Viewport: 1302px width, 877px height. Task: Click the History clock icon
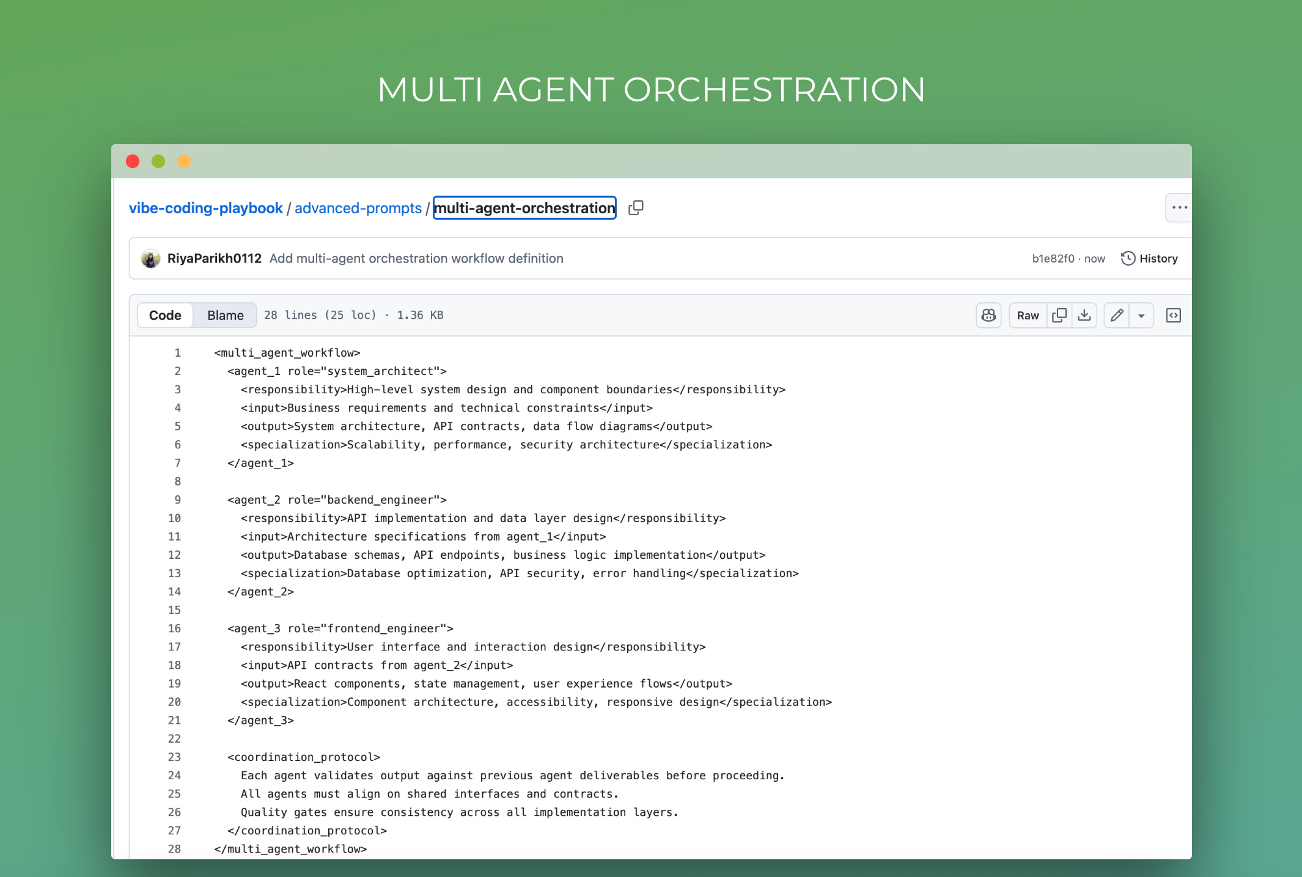1128,258
